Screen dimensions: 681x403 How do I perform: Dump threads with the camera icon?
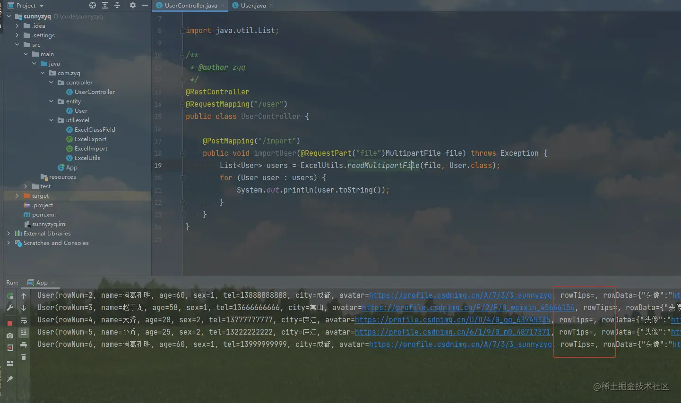10,336
